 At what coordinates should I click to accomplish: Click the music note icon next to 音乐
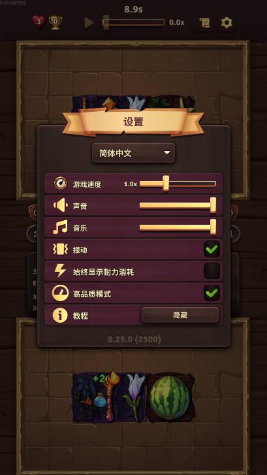pyautogui.click(x=60, y=227)
